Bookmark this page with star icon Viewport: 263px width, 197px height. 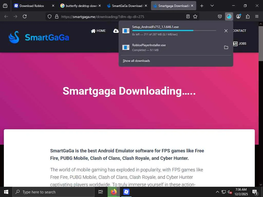pos(195,16)
